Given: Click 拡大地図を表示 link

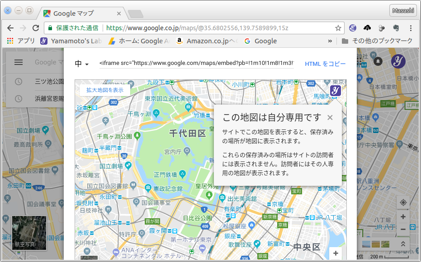Looking at the screenshot, I should 105,90.
